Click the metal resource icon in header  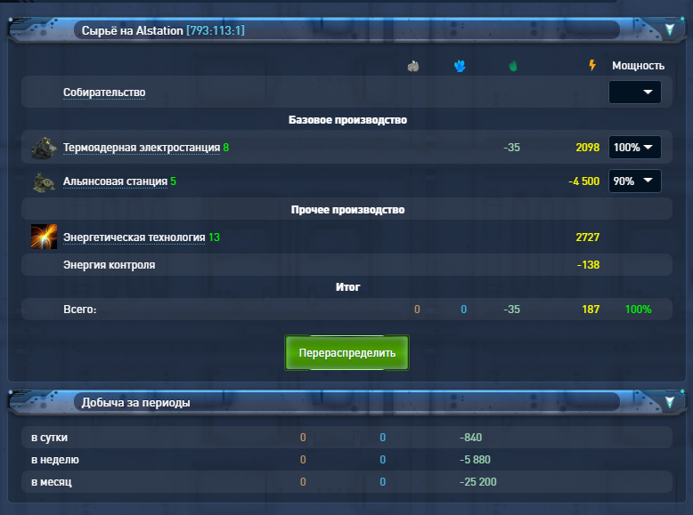pos(413,66)
